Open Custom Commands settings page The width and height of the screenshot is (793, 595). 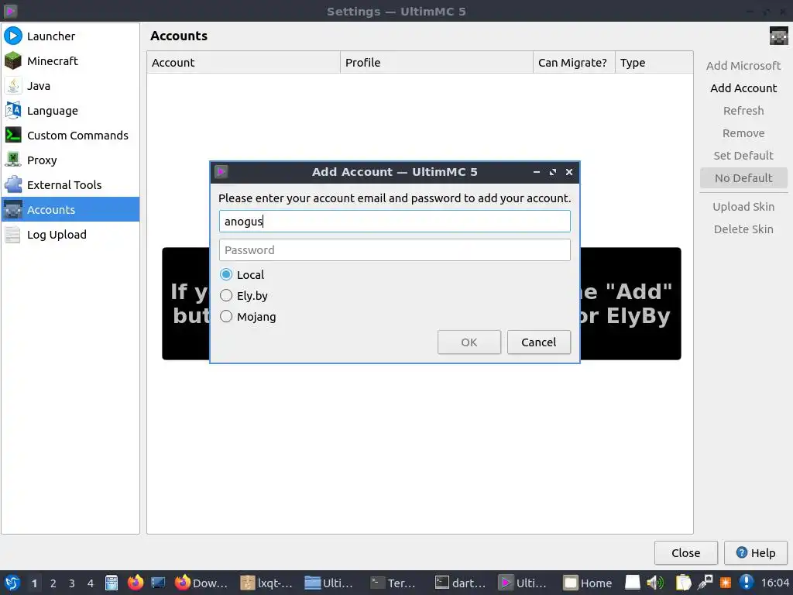pyautogui.click(x=70, y=135)
